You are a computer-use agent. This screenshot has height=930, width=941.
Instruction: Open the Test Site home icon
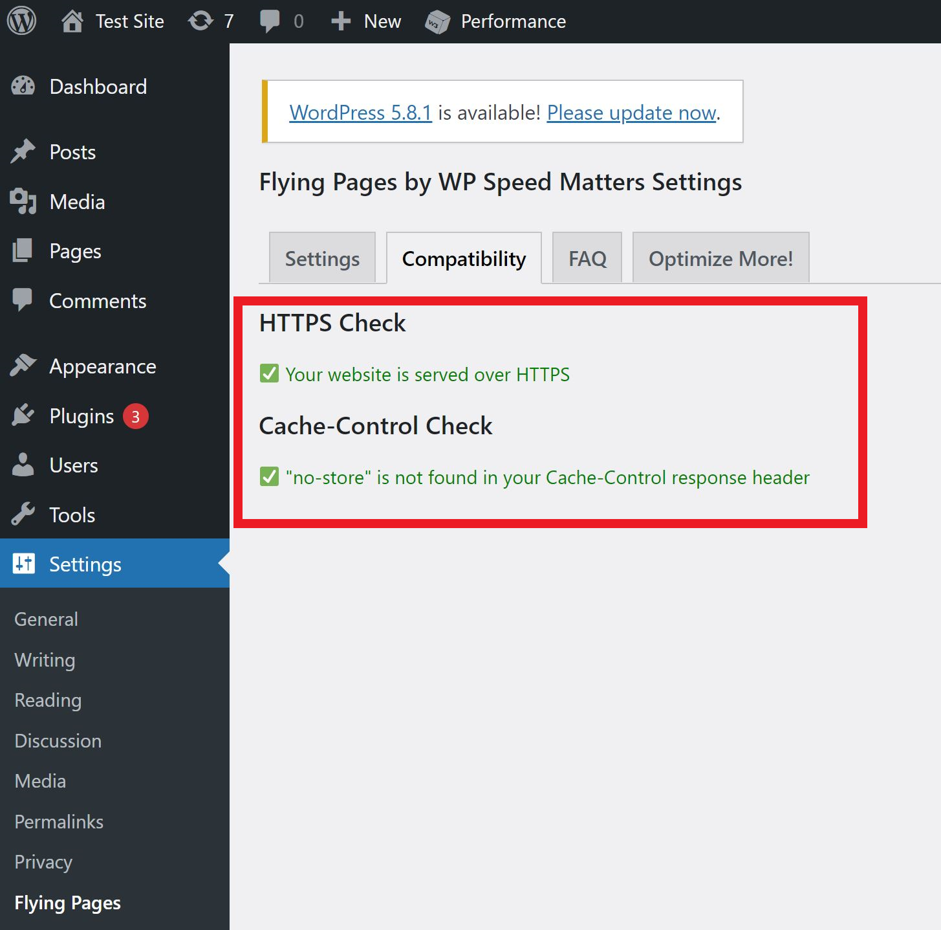[x=72, y=21]
